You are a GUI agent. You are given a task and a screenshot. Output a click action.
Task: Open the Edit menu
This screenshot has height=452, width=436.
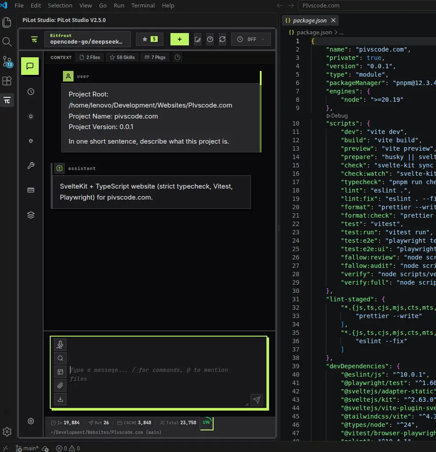(x=36, y=5)
